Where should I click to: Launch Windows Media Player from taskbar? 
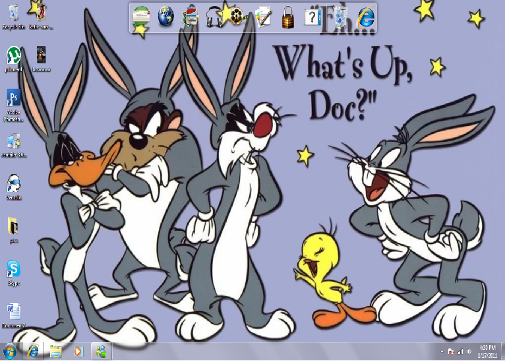[x=78, y=351]
